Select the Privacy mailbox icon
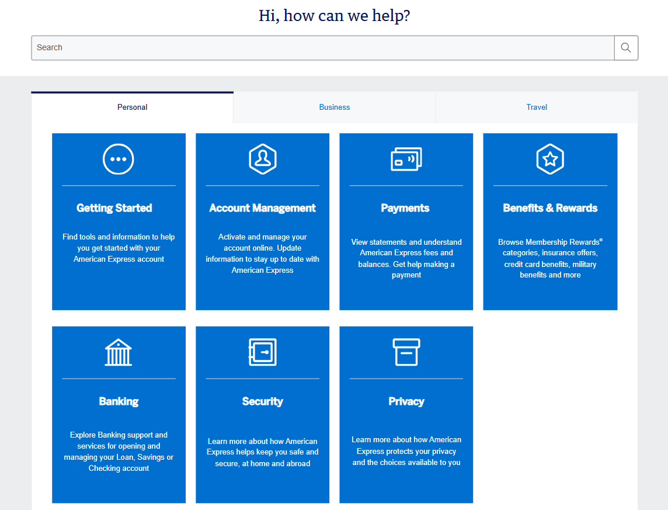Screen dimensions: 668x510 pos(406,352)
